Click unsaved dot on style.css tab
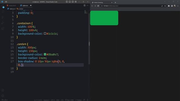 tap(31, 6)
